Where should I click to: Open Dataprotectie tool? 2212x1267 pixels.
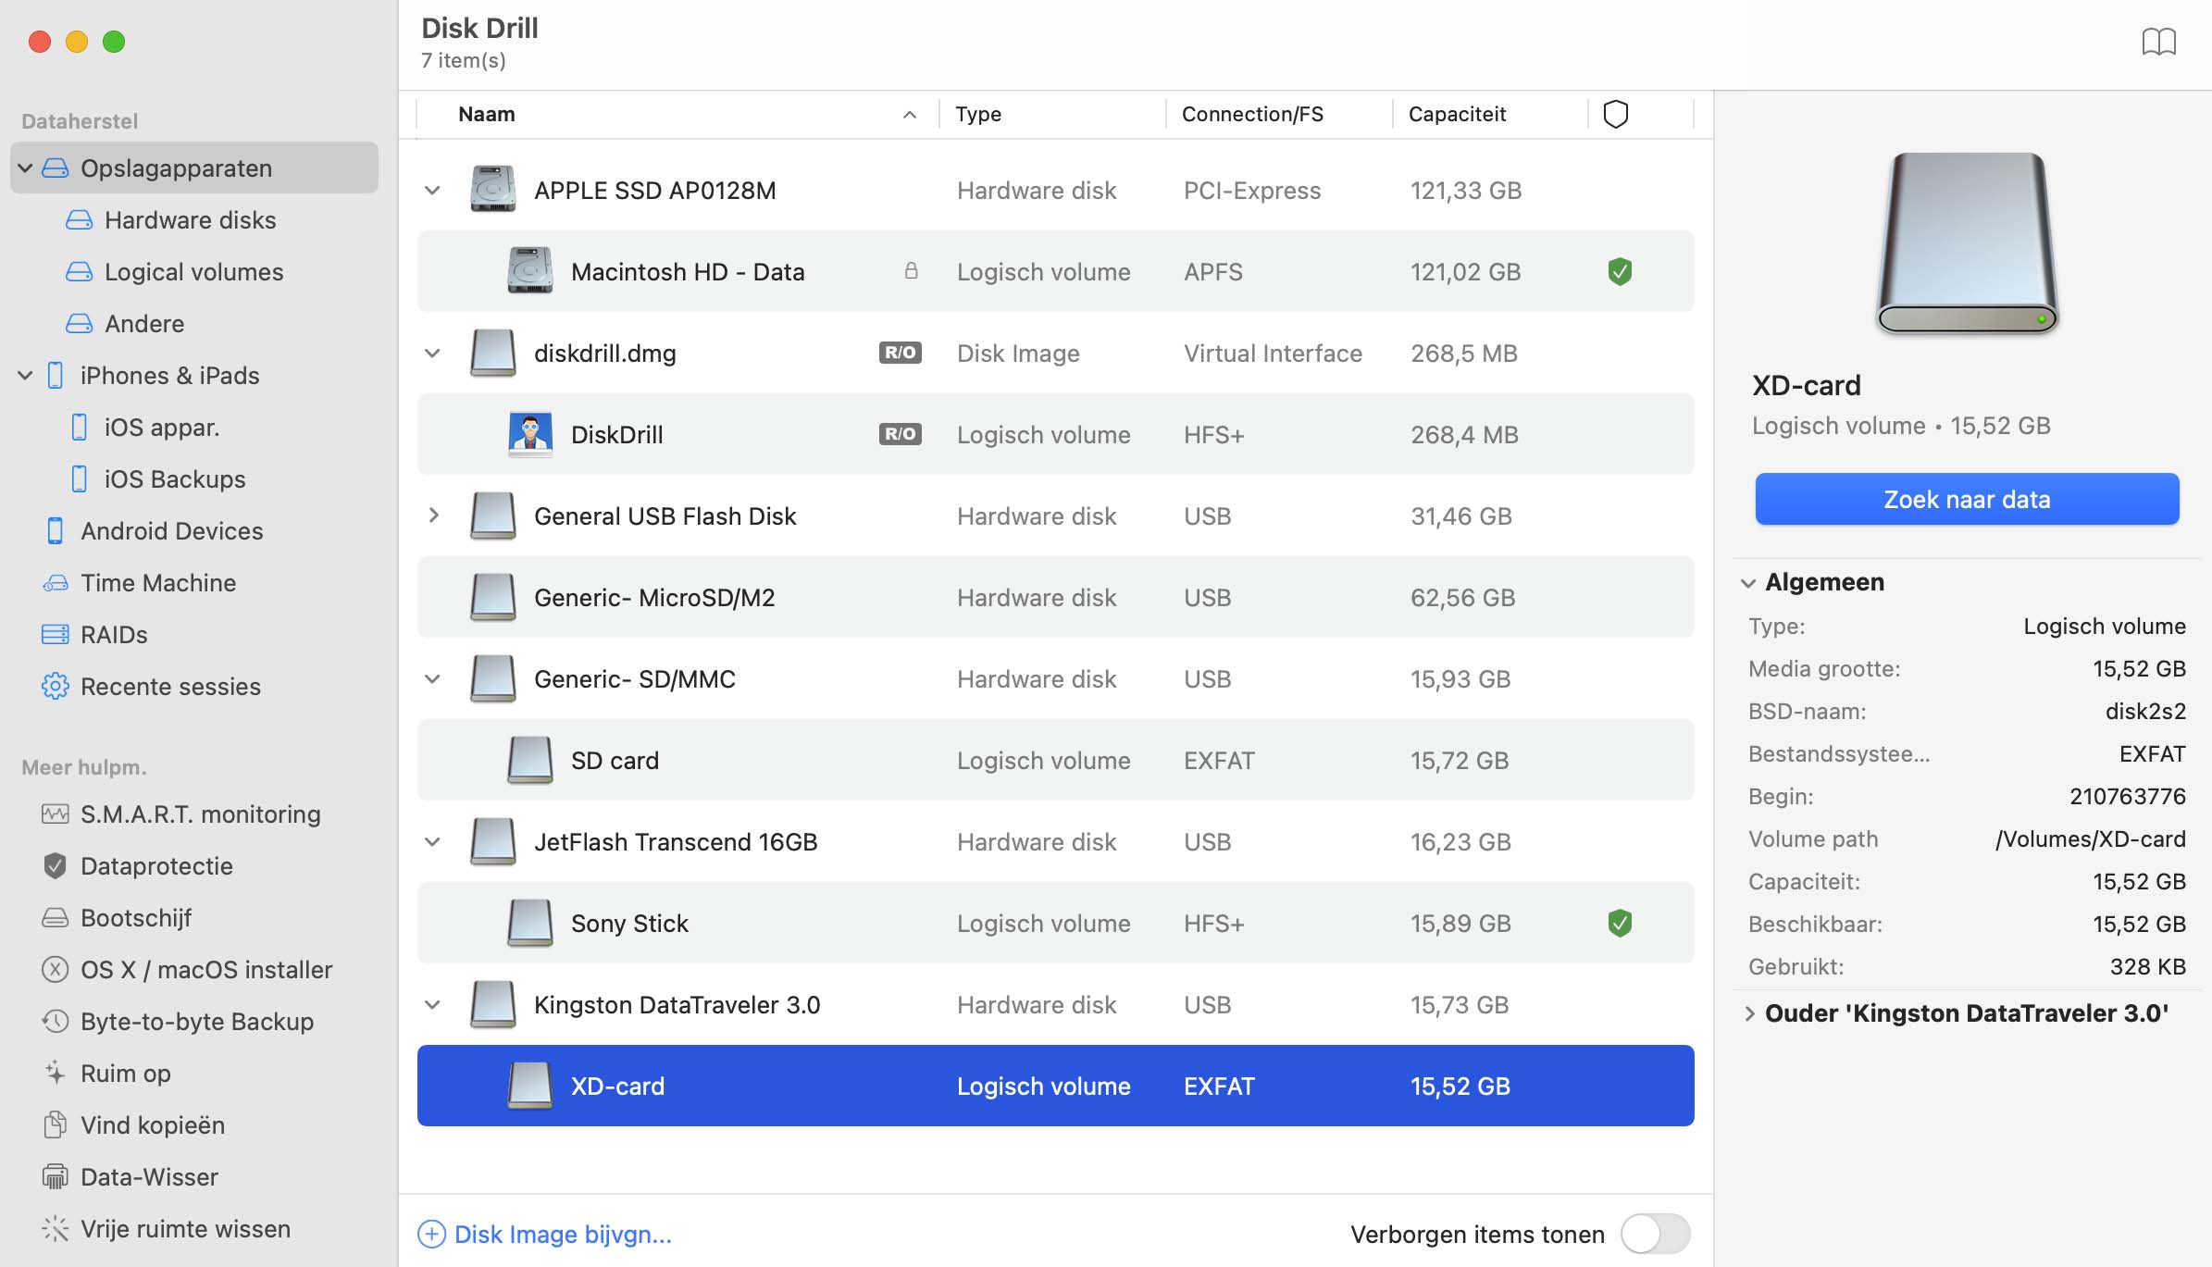156,866
